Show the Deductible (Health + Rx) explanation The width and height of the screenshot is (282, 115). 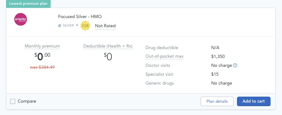point(108,46)
